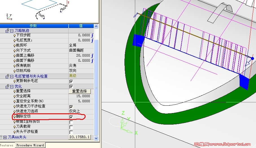Toggle the 优化 group checkbox
This screenshot has height=148, width=256.
click(x=71, y=86)
